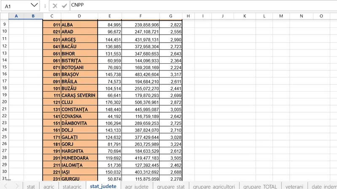This screenshot has height=189, width=337.
Task: Click the three-dot handle beside the Name Box
Action: (45, 6)
